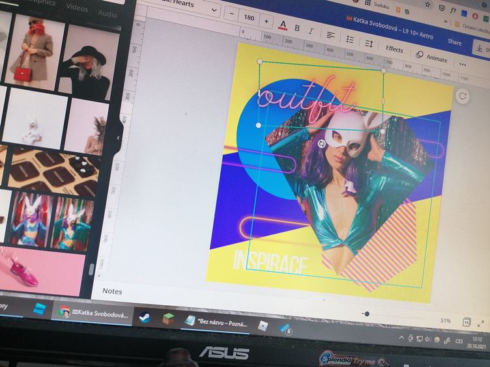
Task: Select the person with feathers photo
Action: (x=87, y=128)
